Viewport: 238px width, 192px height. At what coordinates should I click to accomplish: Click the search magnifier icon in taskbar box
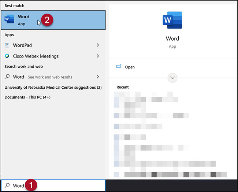[7, 185]
